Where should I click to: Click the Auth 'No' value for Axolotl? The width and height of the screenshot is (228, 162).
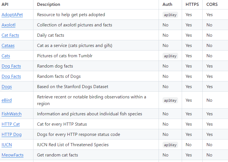click(166, 25)
